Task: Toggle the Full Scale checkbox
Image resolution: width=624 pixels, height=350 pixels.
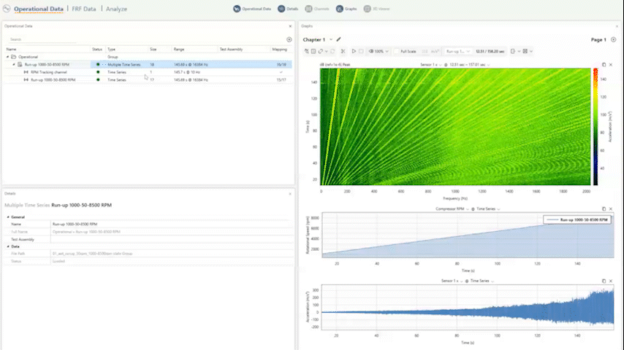Action: (395, 51)
